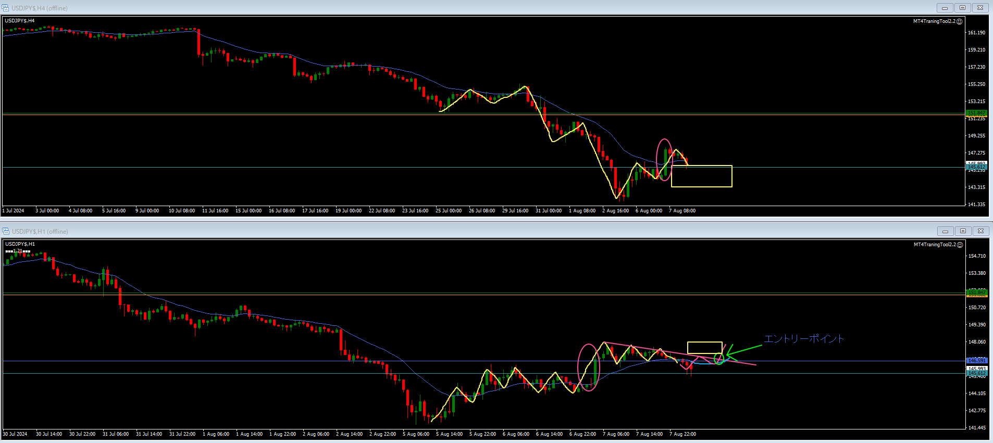Click the 146.591 blue price label

[976, 360]
